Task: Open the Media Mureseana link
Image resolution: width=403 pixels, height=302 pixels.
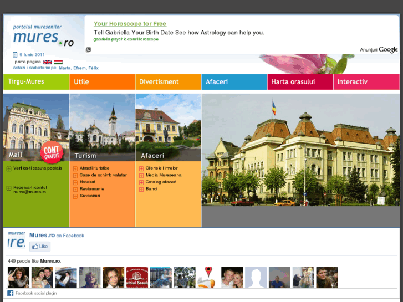Action: [164, 175]
